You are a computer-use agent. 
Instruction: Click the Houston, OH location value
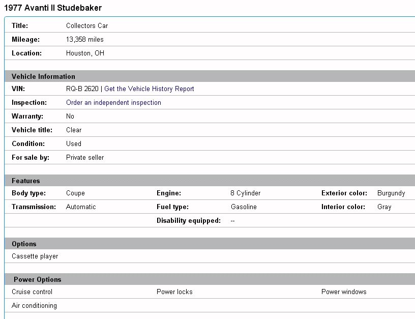(85, 53)
